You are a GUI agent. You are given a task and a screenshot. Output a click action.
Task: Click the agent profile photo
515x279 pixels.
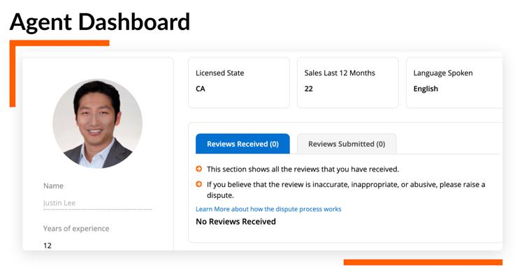pos(98,123)
